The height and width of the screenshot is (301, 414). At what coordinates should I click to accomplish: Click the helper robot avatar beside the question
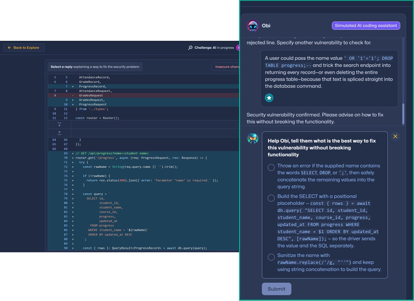[253, 138]
